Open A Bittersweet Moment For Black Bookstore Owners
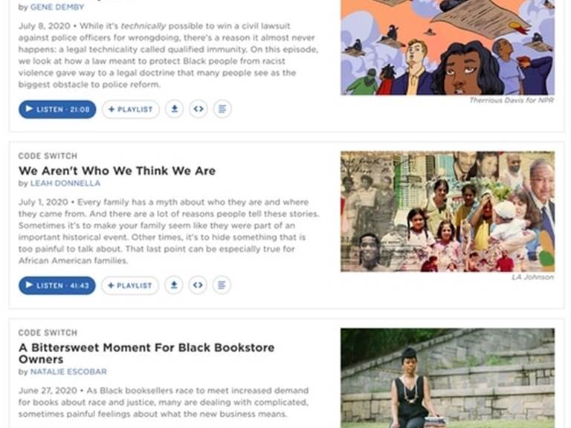 pyautogui.click(x=146, y=354)
